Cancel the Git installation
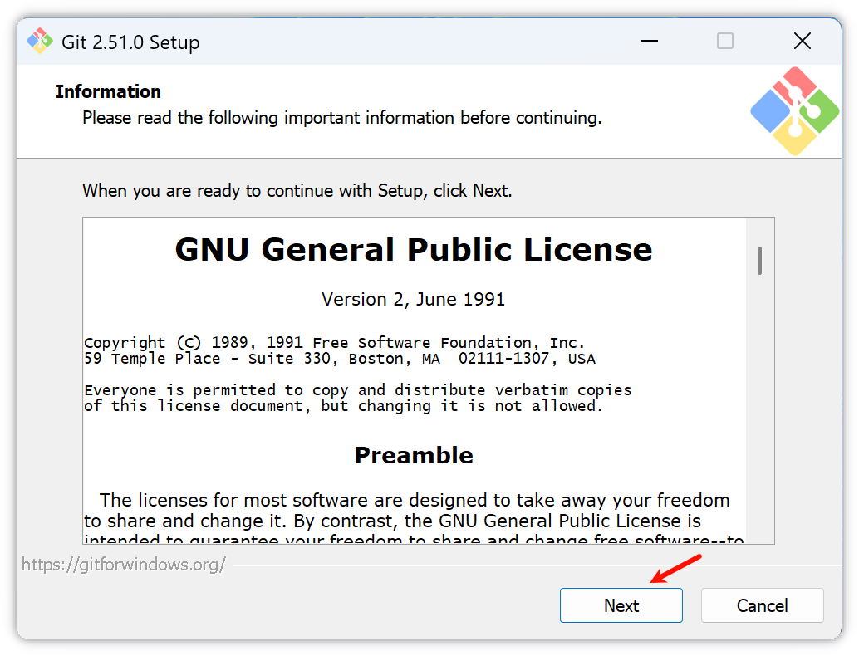 coord(762,605)
